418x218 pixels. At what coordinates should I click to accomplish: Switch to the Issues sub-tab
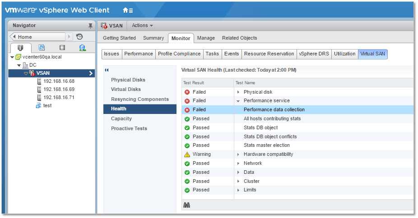(111, 54)
